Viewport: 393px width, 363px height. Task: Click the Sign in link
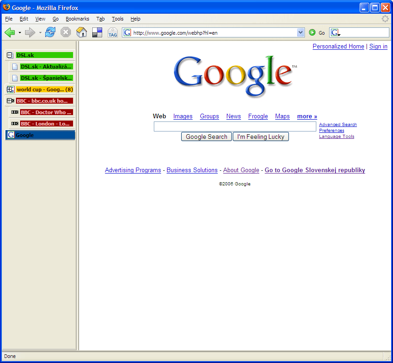coord(378,47)
